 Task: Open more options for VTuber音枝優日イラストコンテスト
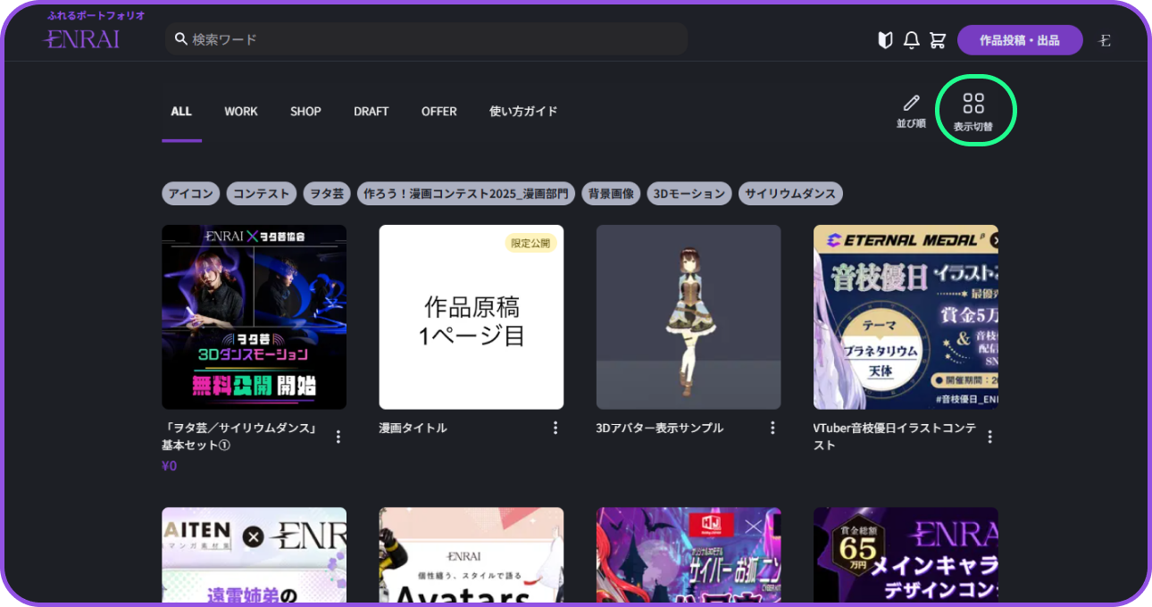[x=989, y=437]
